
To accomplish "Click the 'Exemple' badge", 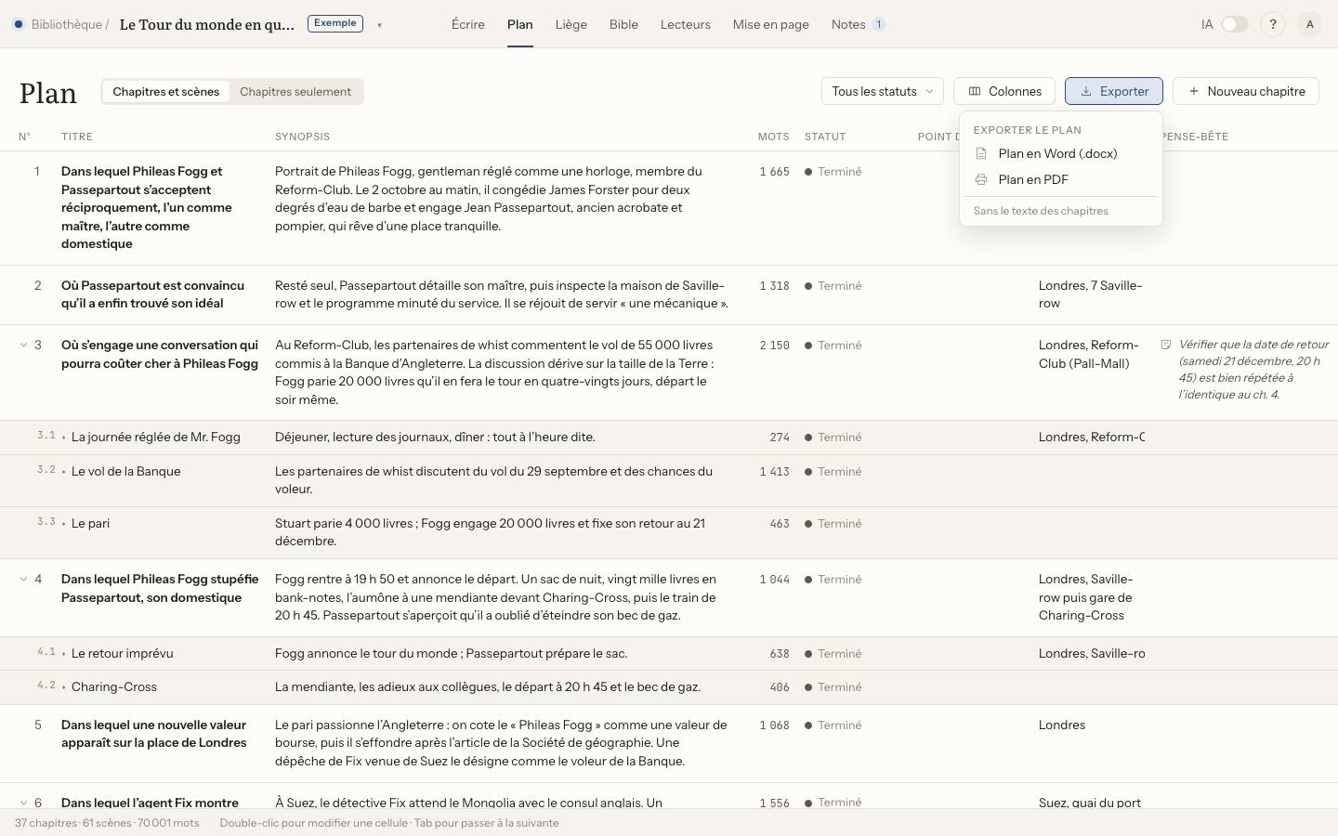I will [335, 23].
